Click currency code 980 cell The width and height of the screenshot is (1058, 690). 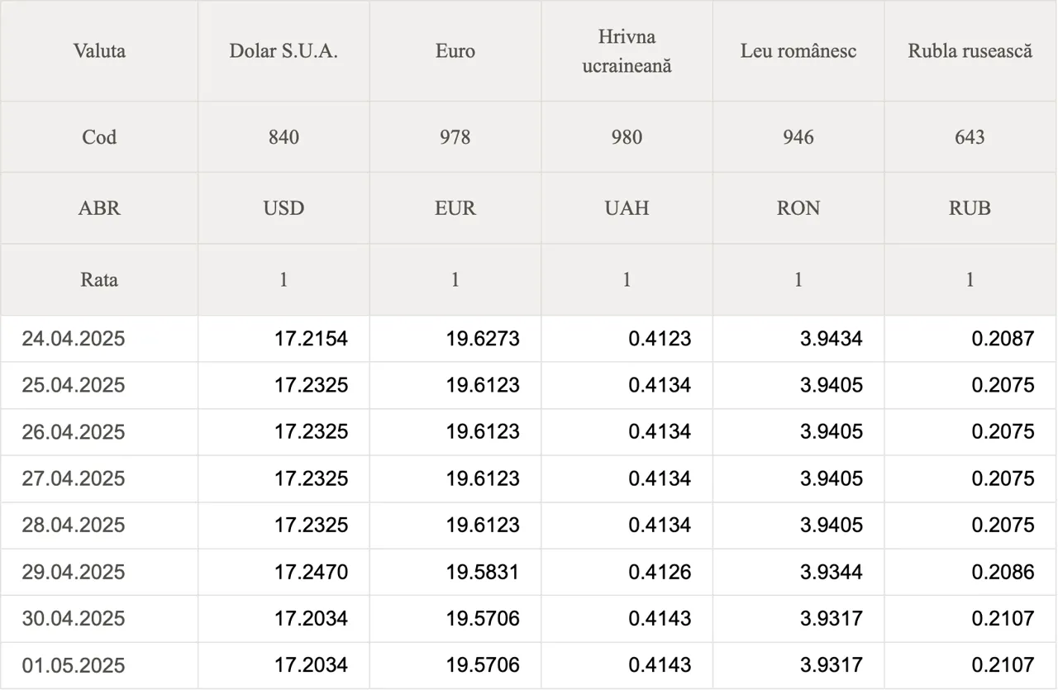click(x=627, y=137)
